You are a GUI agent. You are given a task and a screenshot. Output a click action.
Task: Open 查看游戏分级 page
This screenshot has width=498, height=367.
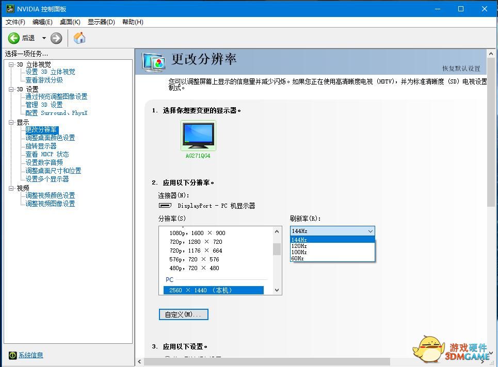(44, 80)
